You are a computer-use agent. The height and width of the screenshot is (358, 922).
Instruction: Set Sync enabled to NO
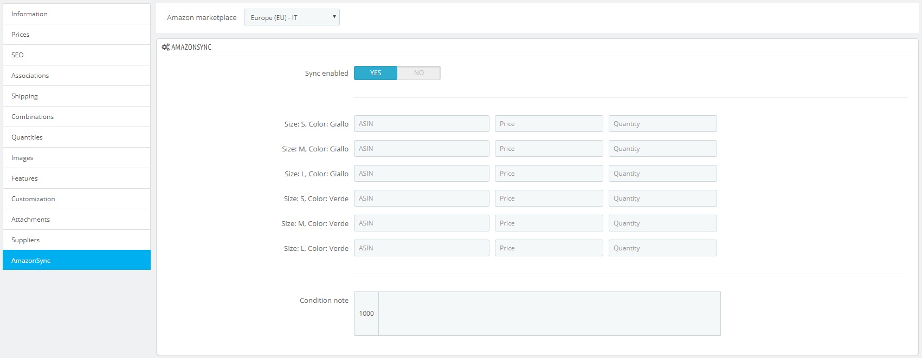pos(419,73)
